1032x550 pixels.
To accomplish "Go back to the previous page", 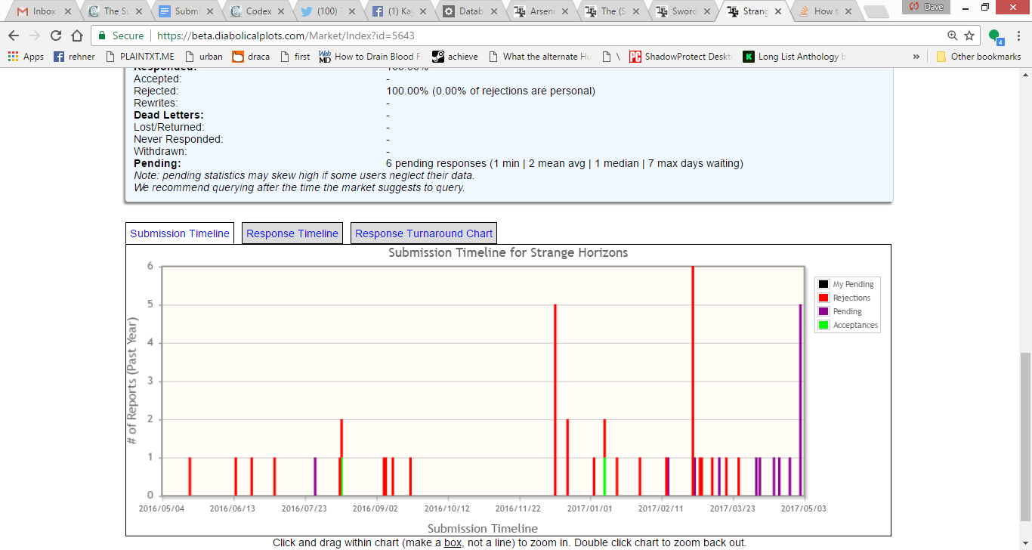I will (x=14, y=36).
